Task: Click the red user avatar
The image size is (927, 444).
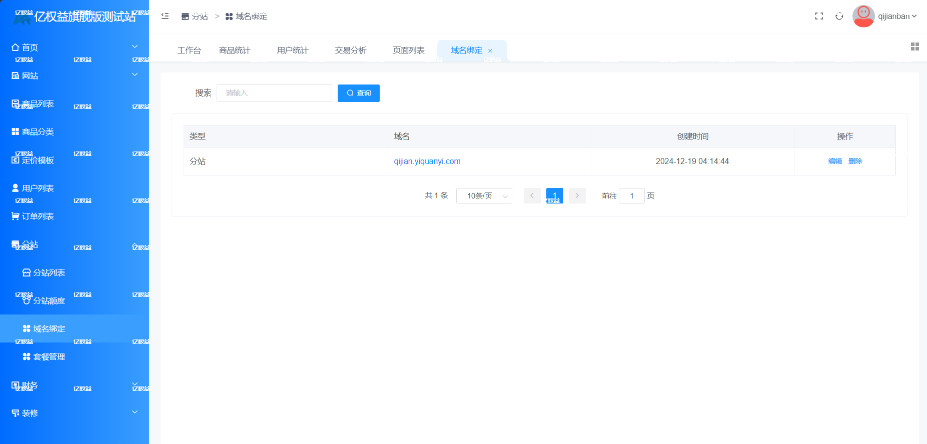Action: [x=863, y=16]
